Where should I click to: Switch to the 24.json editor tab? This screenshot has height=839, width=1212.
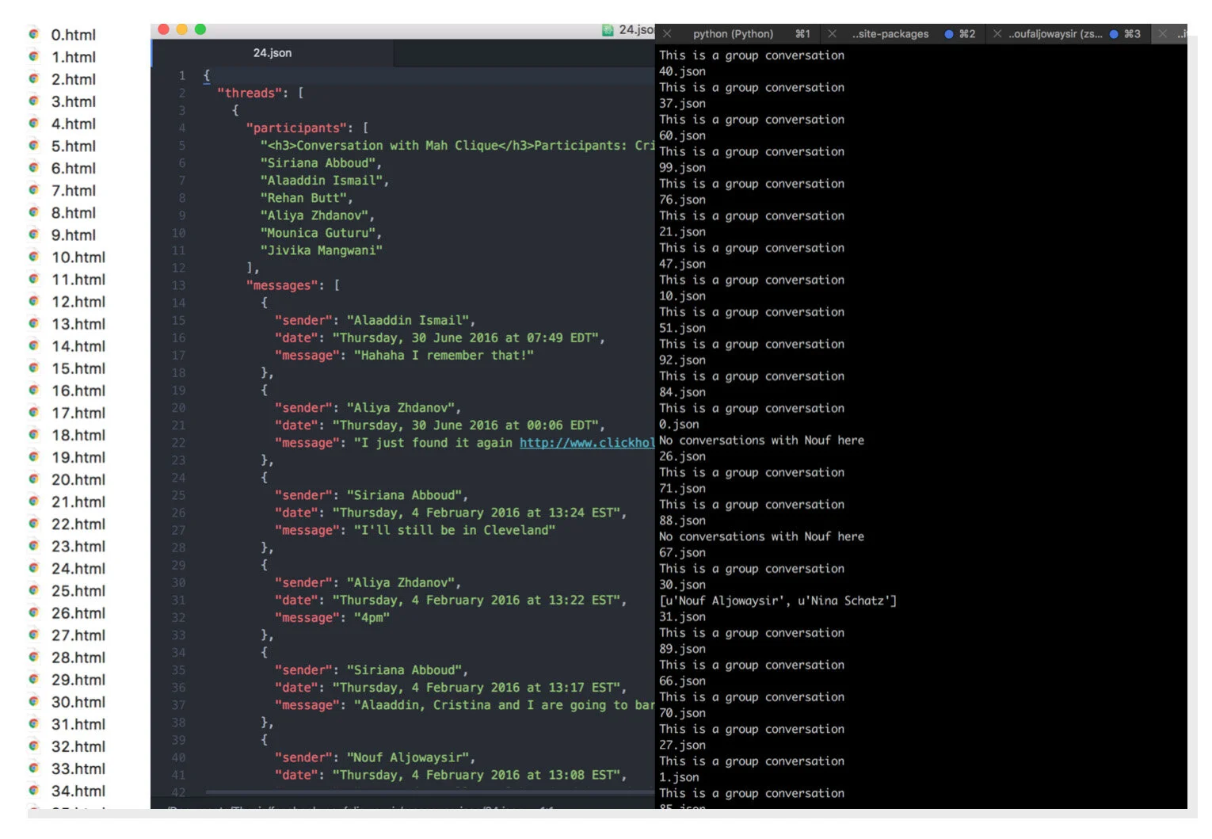tap(273, 53)
